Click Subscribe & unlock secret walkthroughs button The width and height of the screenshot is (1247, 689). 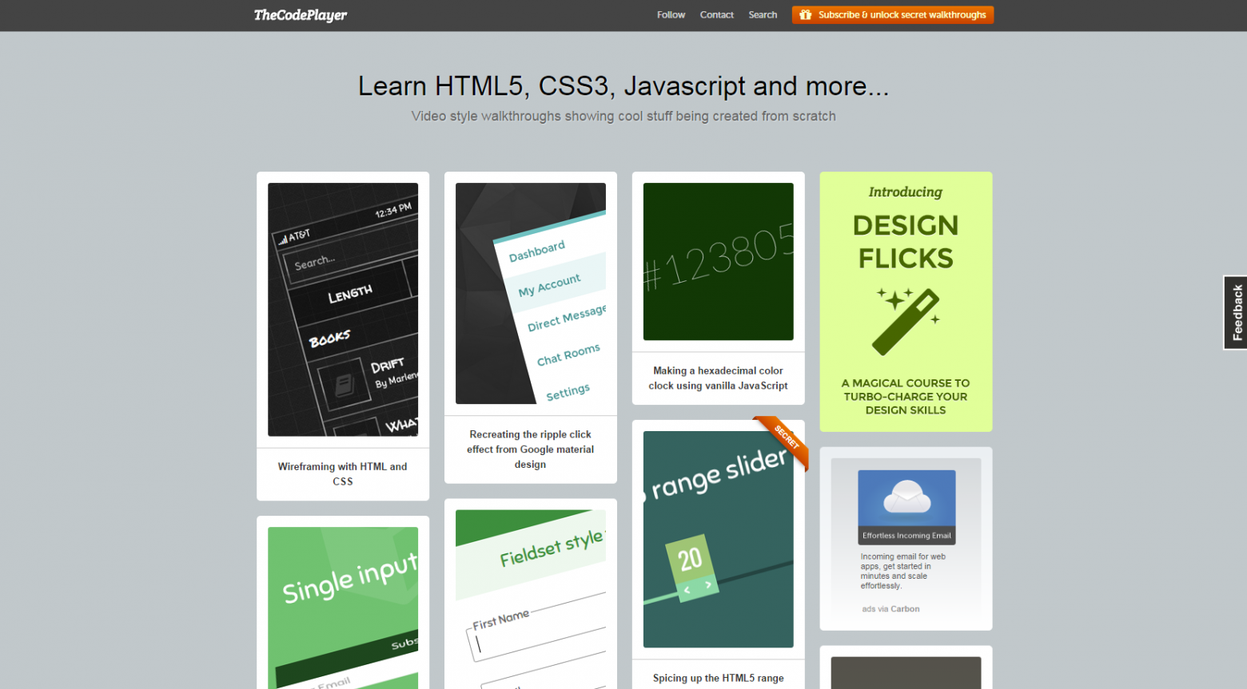tap(893, 15)
